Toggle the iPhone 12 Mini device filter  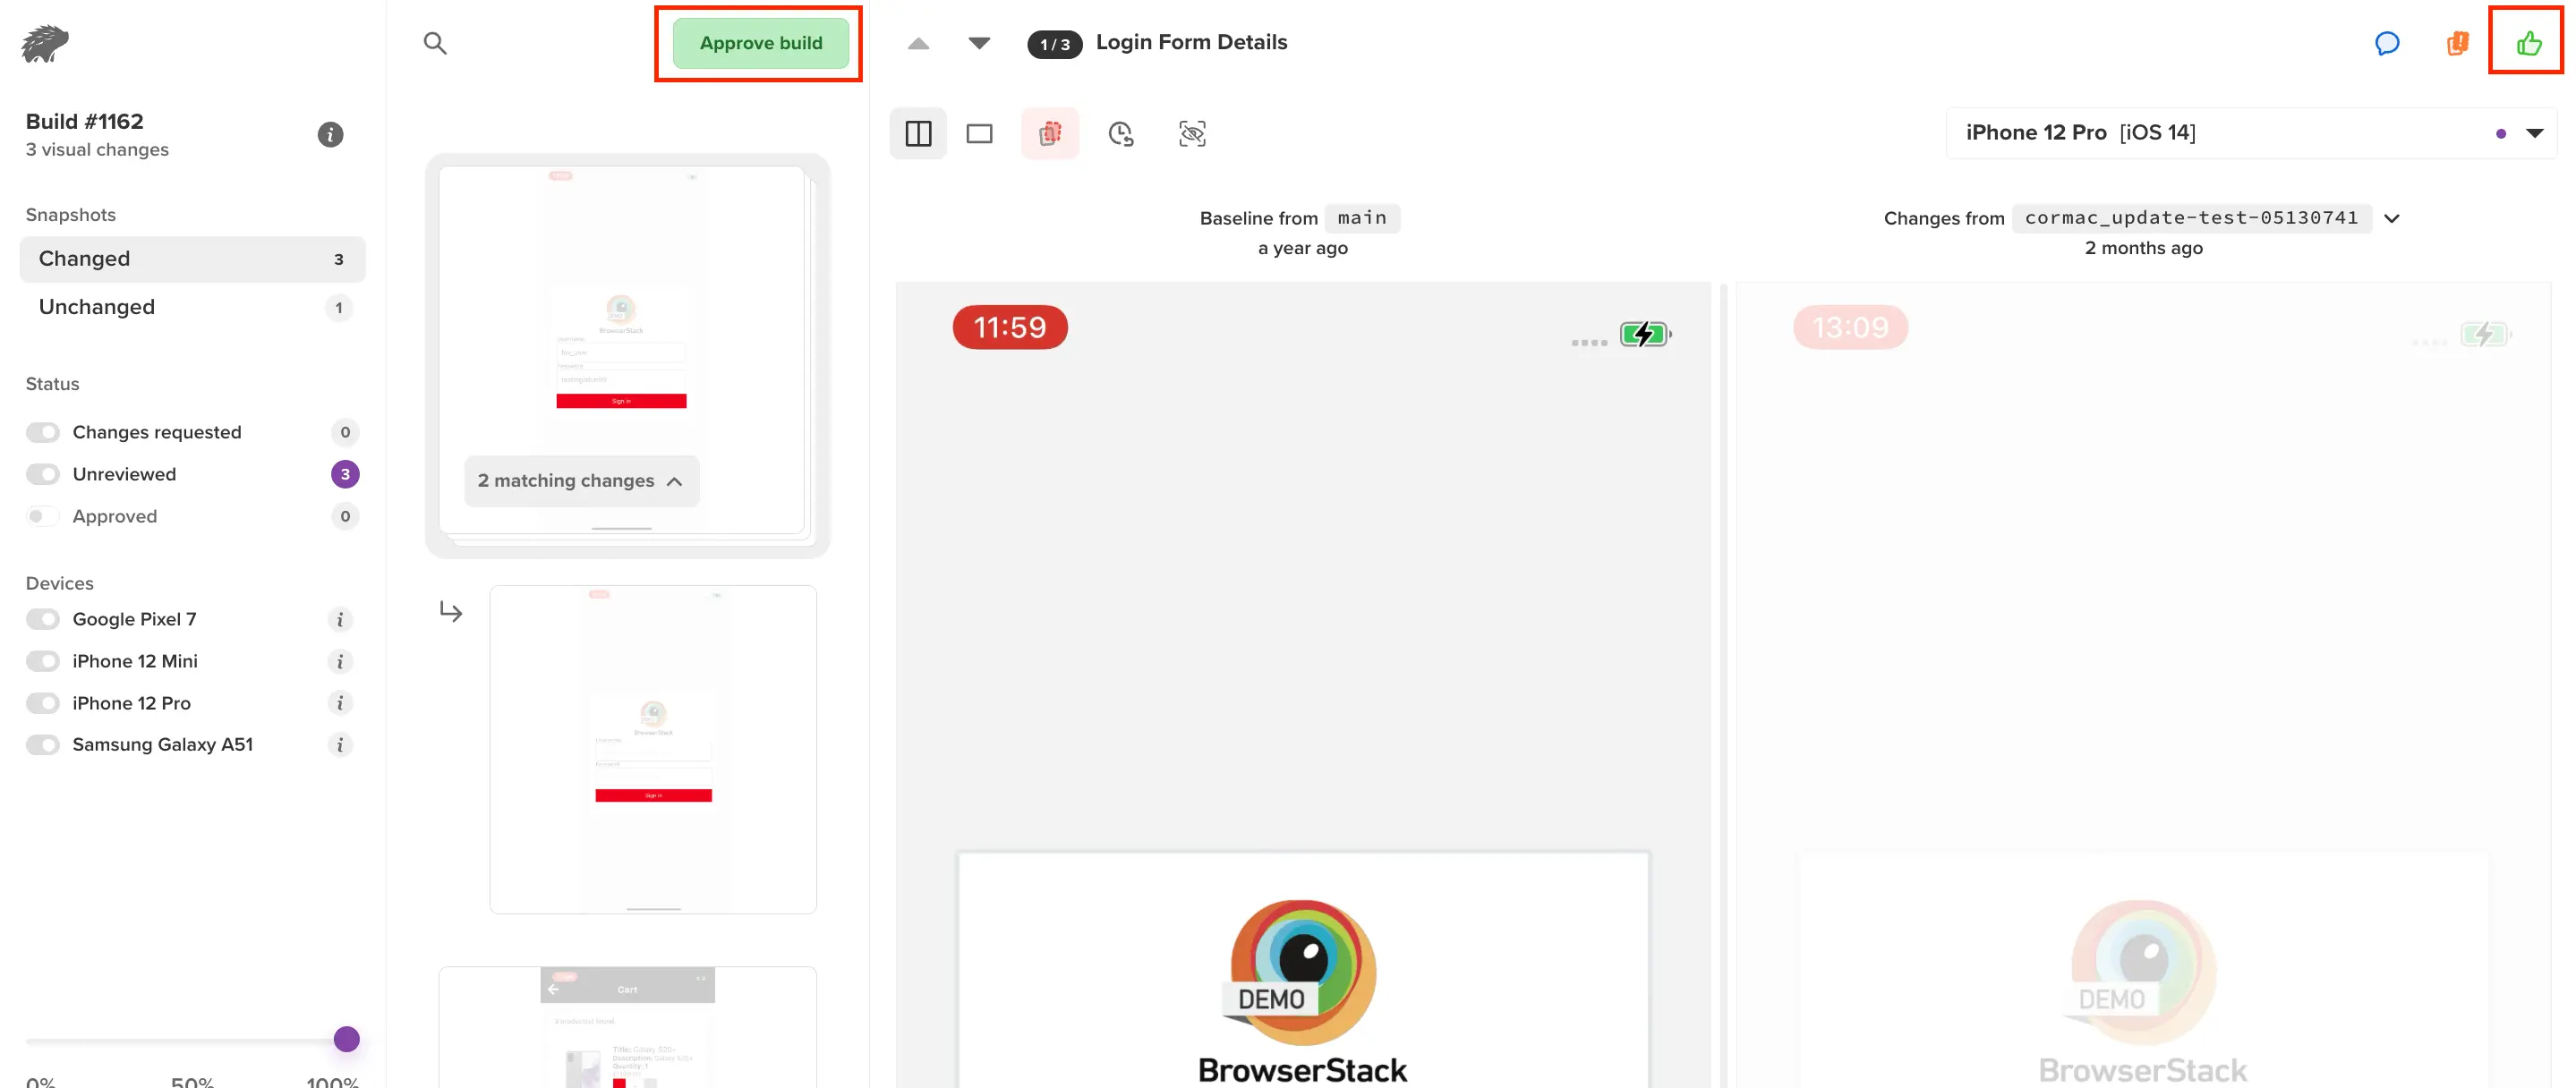pyautogui.click(x=43, y=661)
